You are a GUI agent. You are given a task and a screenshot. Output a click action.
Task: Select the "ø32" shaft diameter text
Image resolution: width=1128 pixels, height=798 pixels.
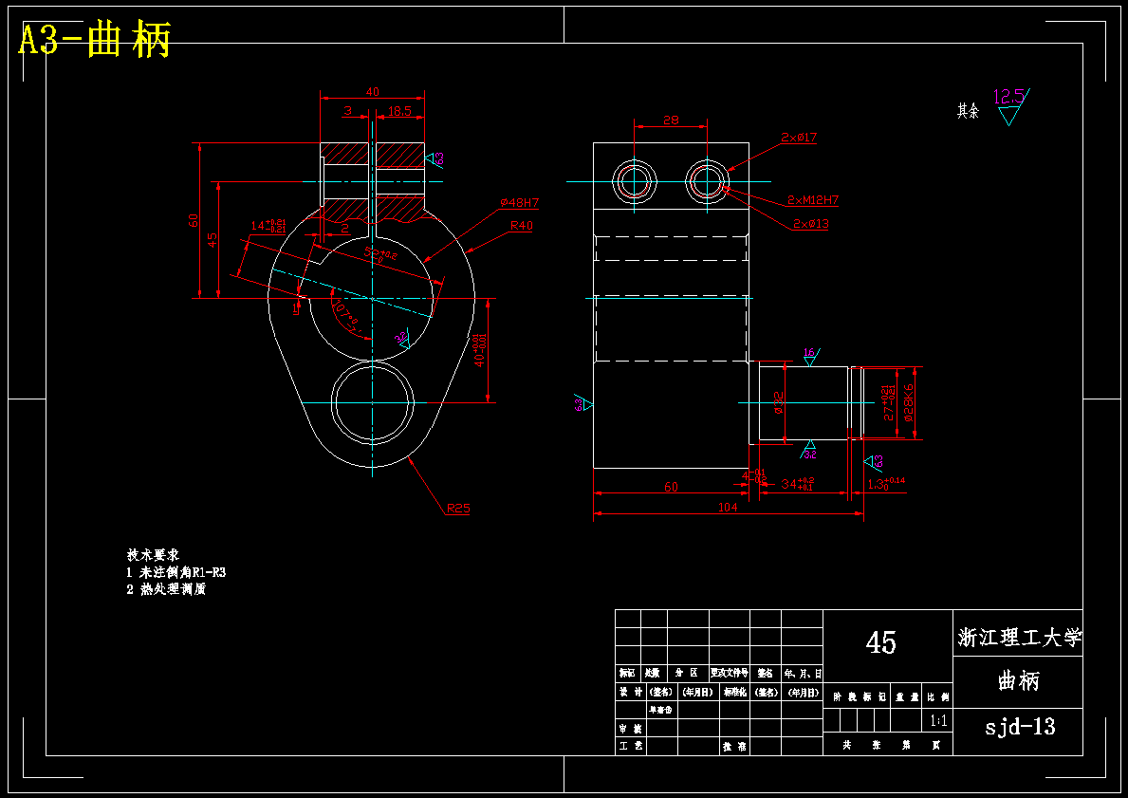coord(778,403)
